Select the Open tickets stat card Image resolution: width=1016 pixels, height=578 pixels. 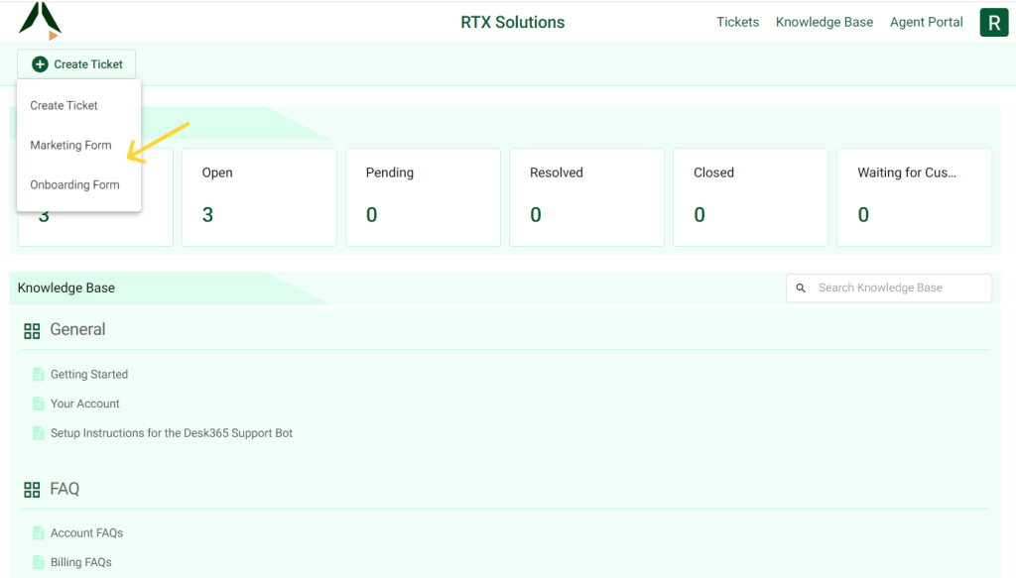(259, 196)
